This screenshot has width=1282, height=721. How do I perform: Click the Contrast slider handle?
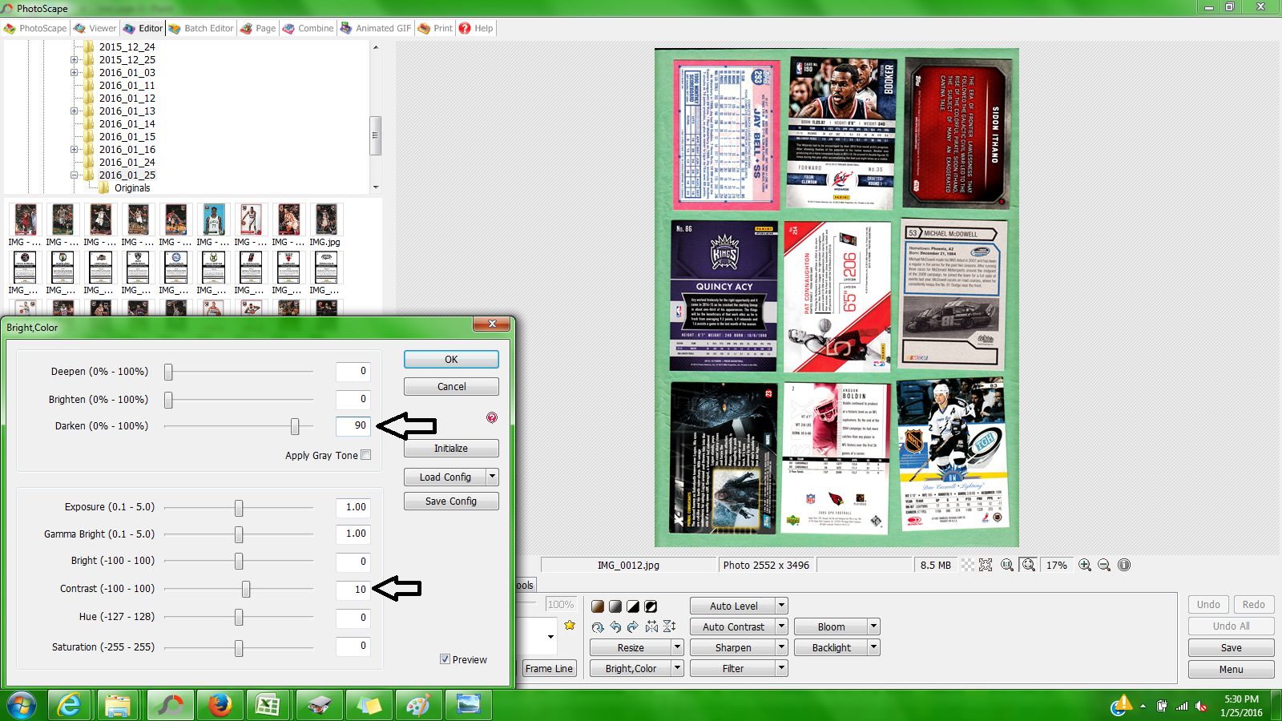(246, 589)
